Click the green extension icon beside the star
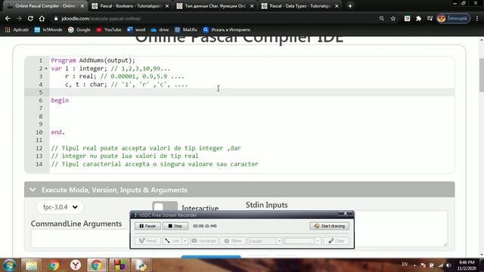 [x=407, y=18]
